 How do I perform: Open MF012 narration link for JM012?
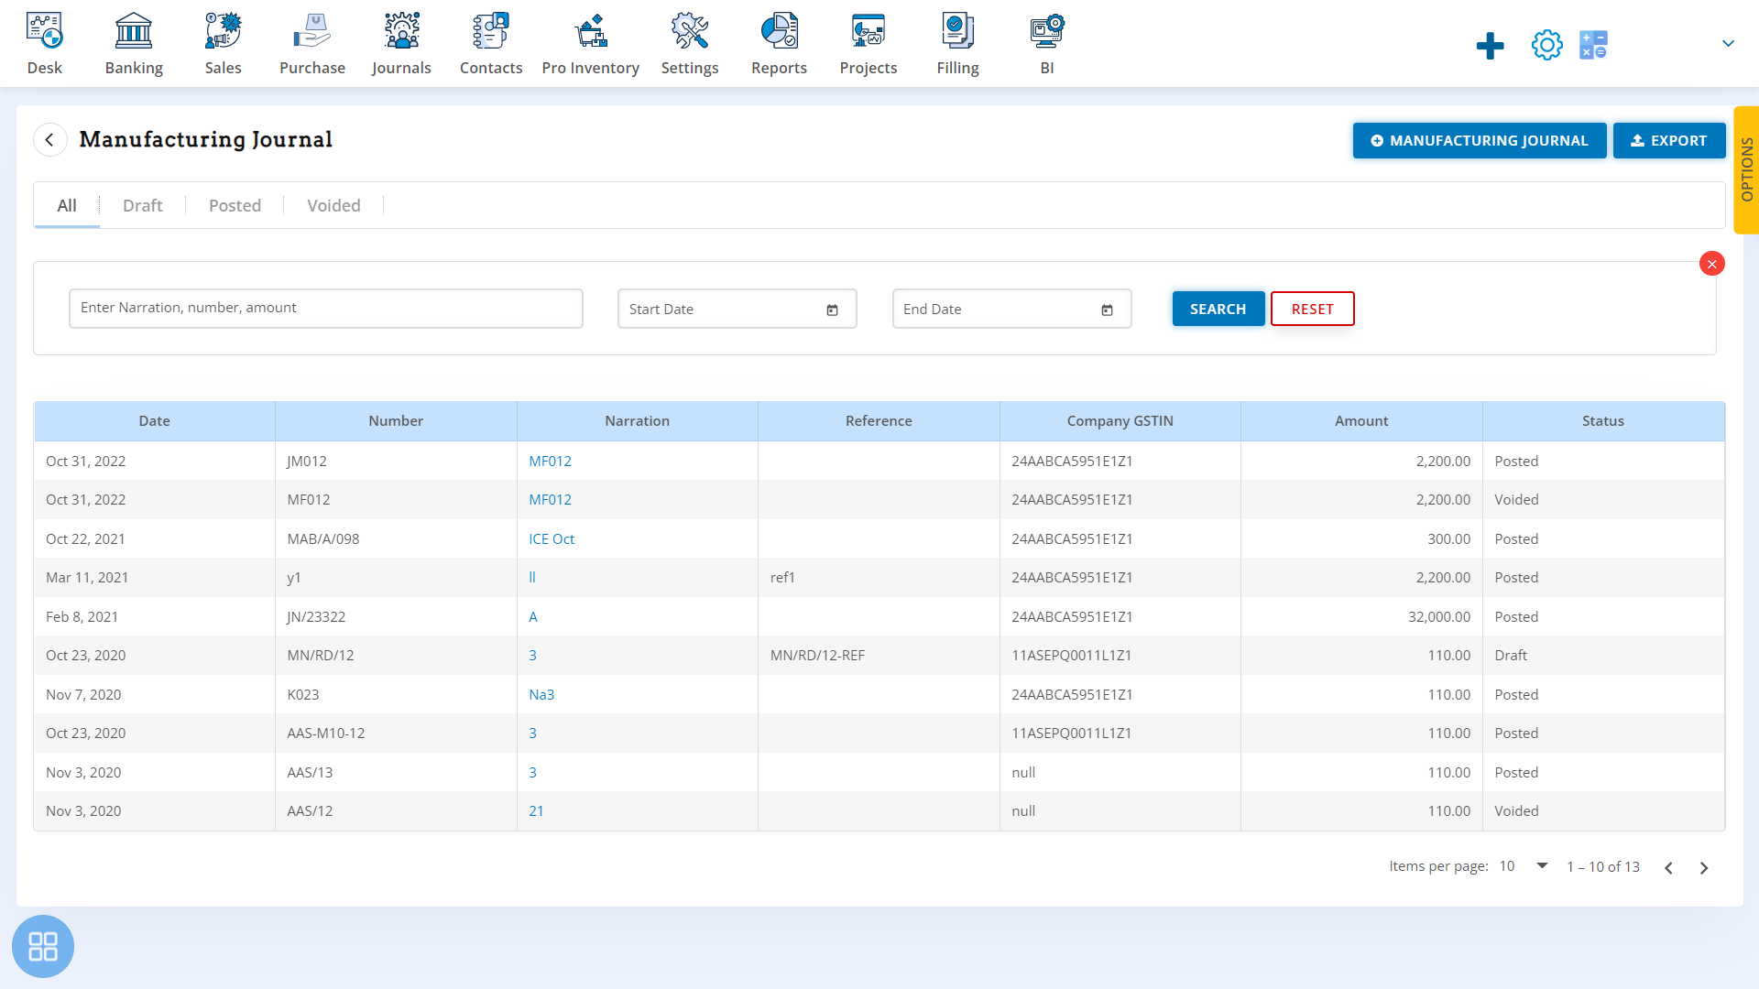pyautogui.click(x=550, y=461)
